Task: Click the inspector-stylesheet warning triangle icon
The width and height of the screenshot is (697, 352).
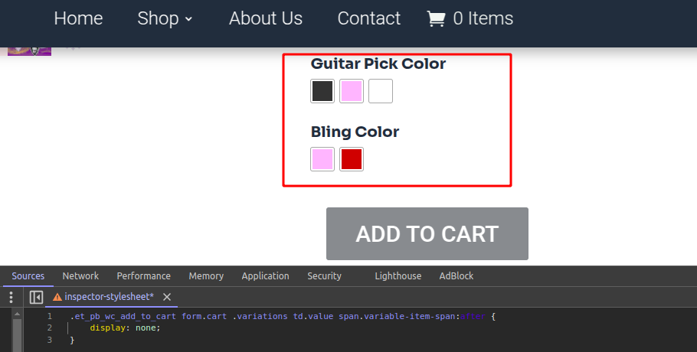Action: pos(57,297)
